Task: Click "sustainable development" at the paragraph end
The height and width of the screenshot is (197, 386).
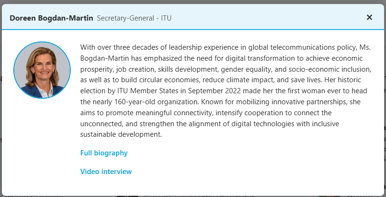Action: pos(120,135)
